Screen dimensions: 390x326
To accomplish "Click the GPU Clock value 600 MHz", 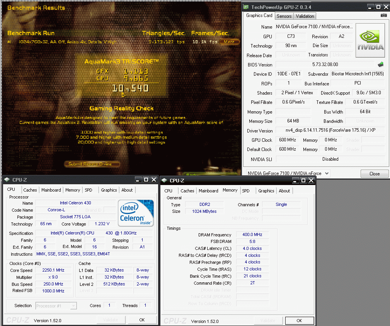I will click(x=288, y=140).
